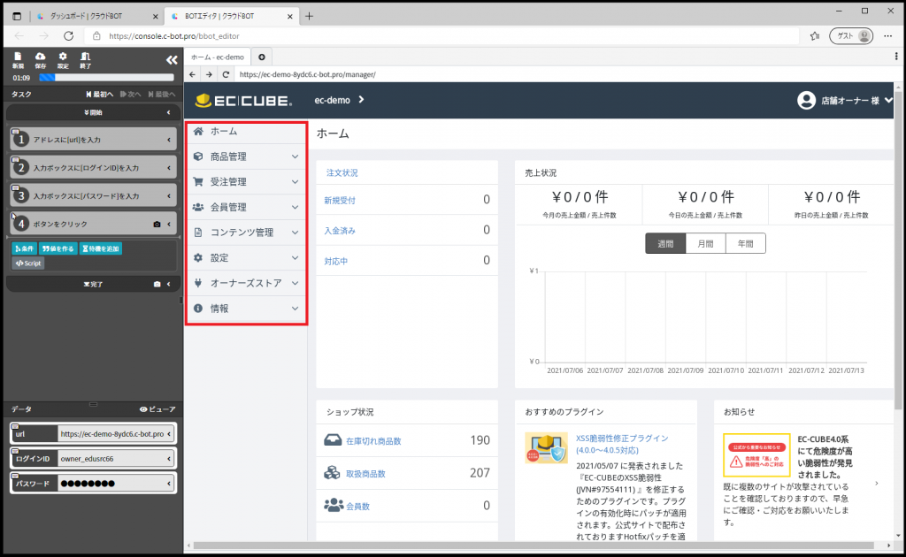Click the 終了 exit door icon
Viewport: 906px width, 557px height.
point(86,59)
